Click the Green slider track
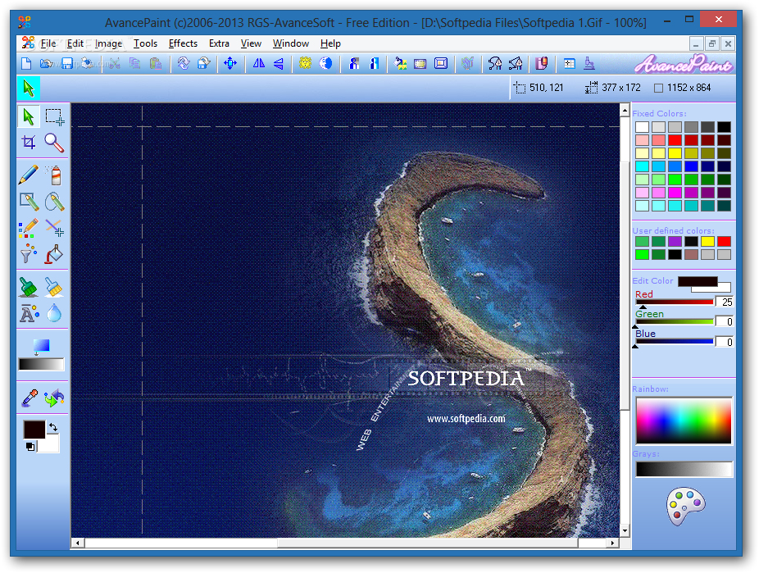This screenshot has height=573, width=759. click(x=675, y=321)
